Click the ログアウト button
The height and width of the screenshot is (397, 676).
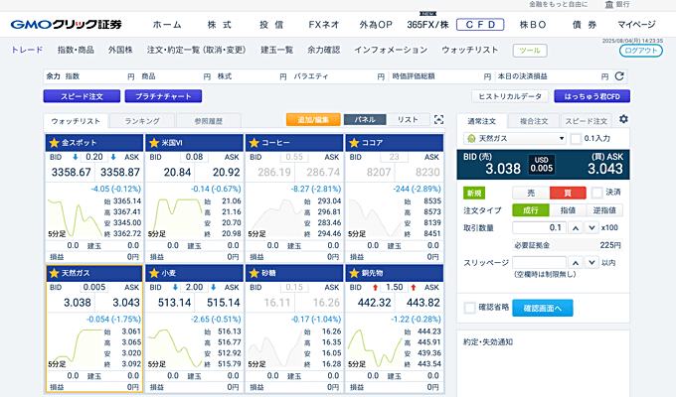tap(641, 50)
